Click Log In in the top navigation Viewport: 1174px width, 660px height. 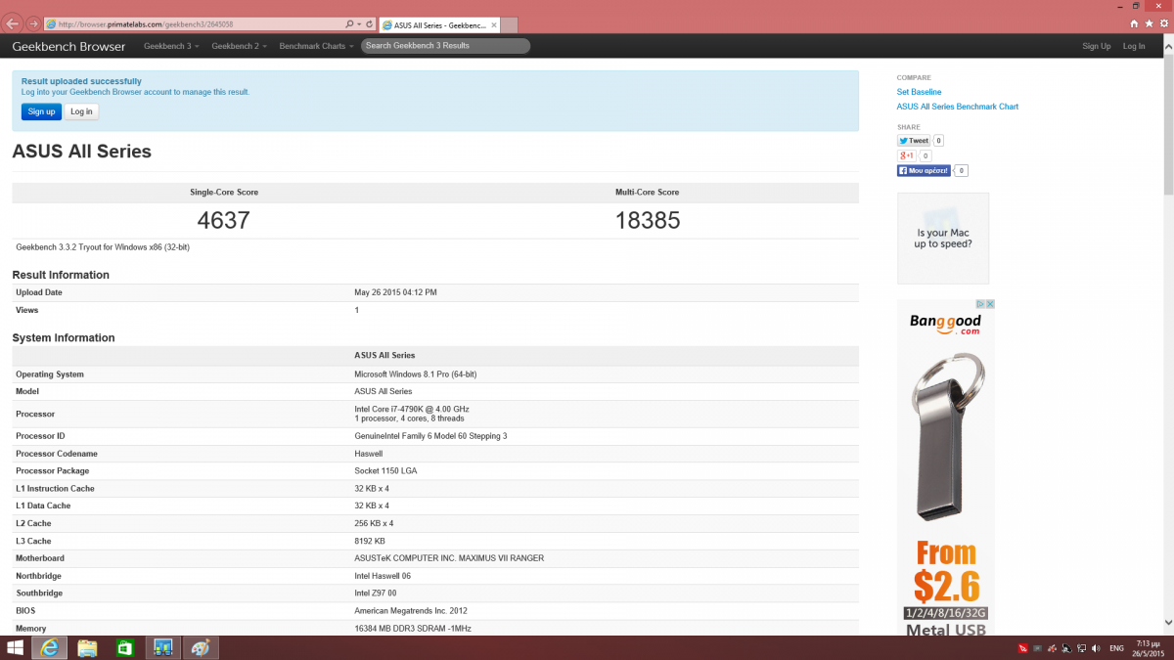point(1134,46)
